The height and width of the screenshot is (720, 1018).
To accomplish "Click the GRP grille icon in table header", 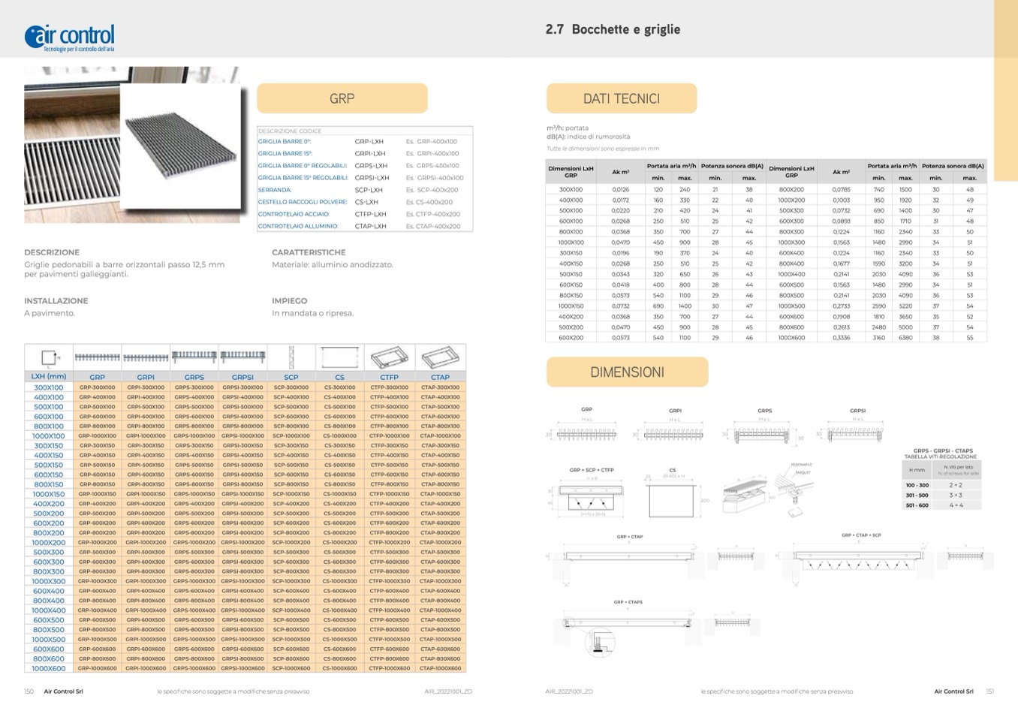I will click(x=98, y=357).
